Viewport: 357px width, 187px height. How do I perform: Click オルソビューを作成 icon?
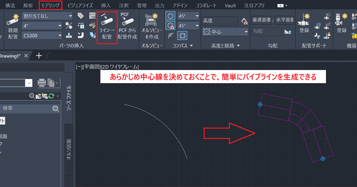(x=152, y=26)
